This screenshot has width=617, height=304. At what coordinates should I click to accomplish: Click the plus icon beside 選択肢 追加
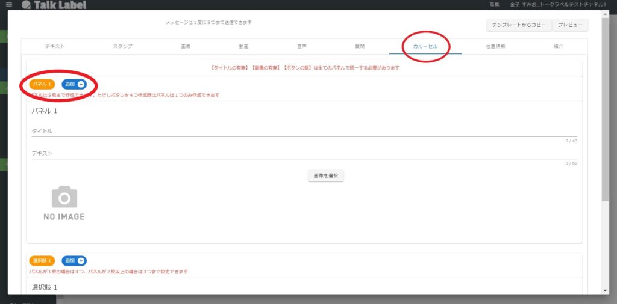81,261
